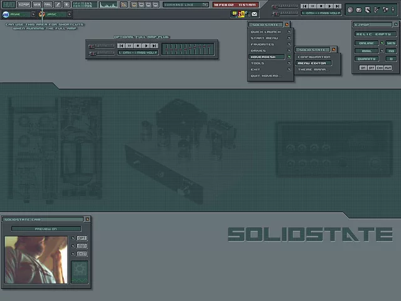401x301 pixels.
Task: Open the mail envelope in top-right launcher
Action: click(x=359, y=10)
